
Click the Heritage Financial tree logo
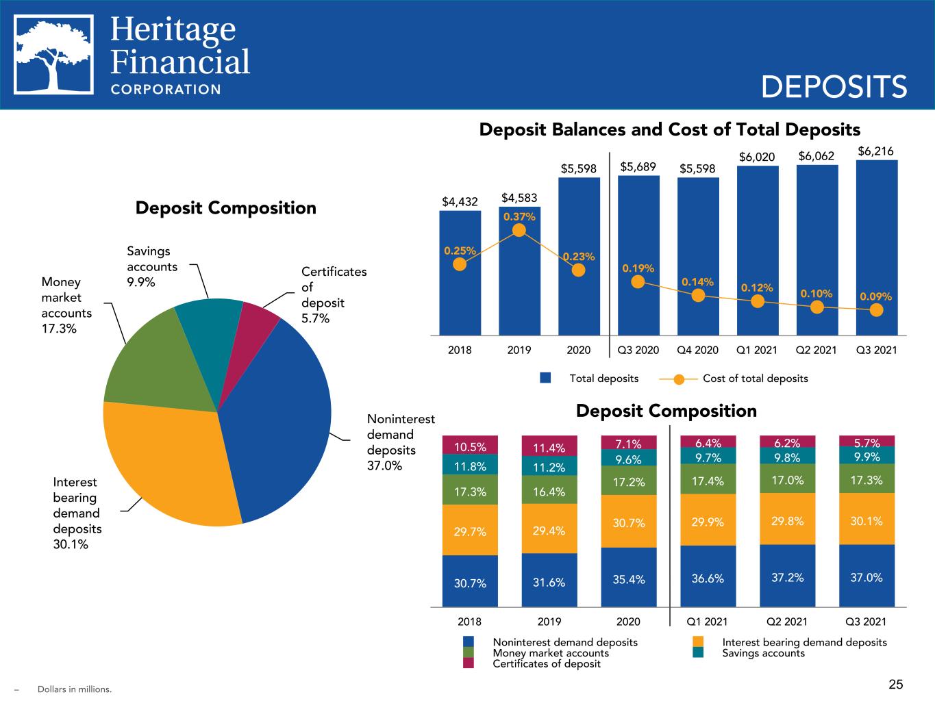click(54, 55)
